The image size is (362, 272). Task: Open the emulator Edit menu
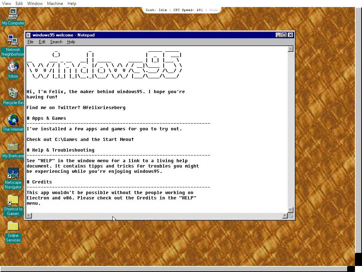[x=19, y=4]
